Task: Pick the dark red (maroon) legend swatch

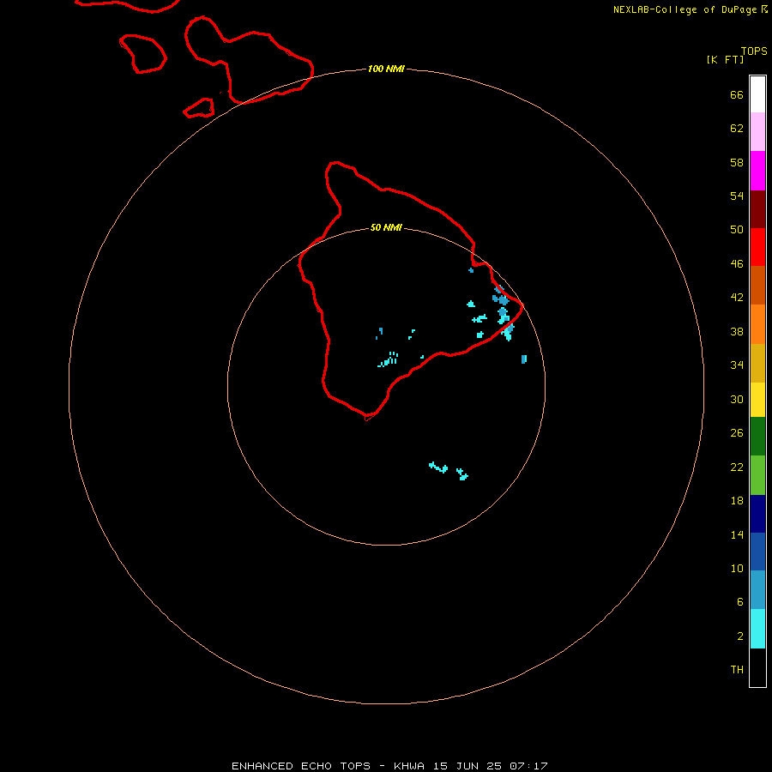Action: [757, 209]
